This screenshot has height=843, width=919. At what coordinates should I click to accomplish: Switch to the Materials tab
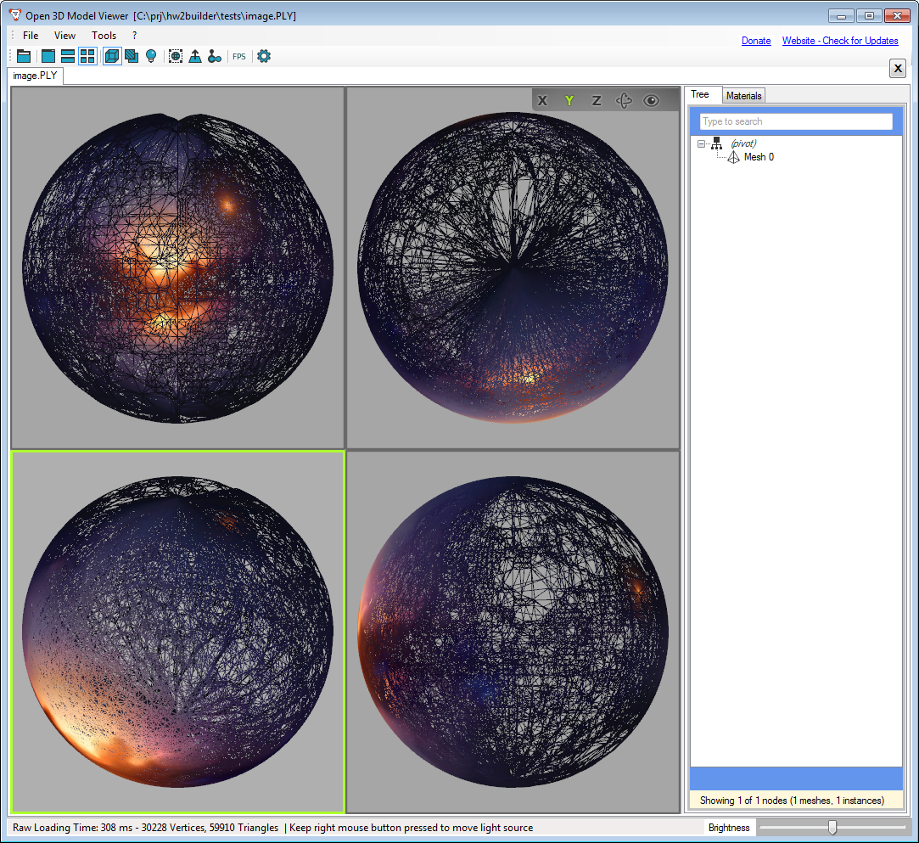743,96
